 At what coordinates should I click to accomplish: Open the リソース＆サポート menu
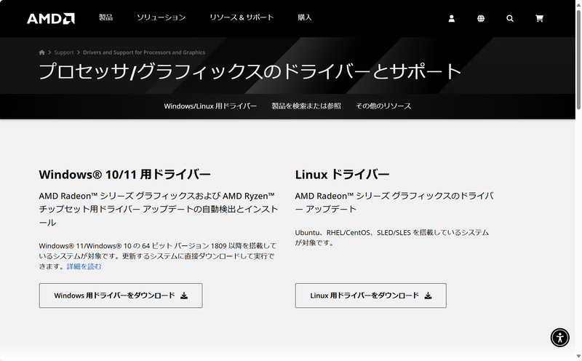coord(242,17)
